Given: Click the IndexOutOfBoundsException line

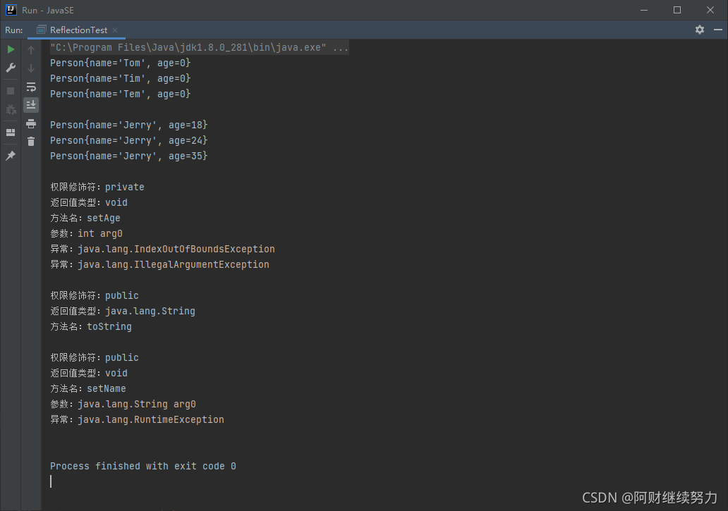Looking at the screenshot, I should (x=162, y=249).
